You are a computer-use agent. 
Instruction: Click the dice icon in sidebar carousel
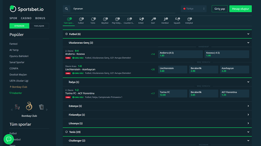click(x=17, y=107)
